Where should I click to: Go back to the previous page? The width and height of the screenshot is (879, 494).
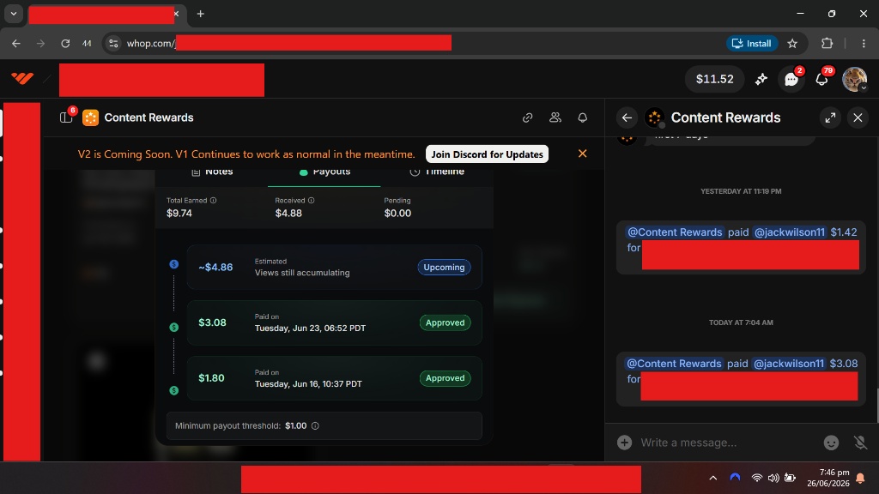[x=16, y=43]
